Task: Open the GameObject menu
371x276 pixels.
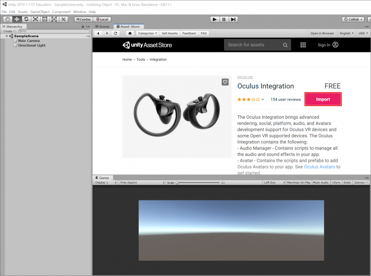Action: [40, 12]
